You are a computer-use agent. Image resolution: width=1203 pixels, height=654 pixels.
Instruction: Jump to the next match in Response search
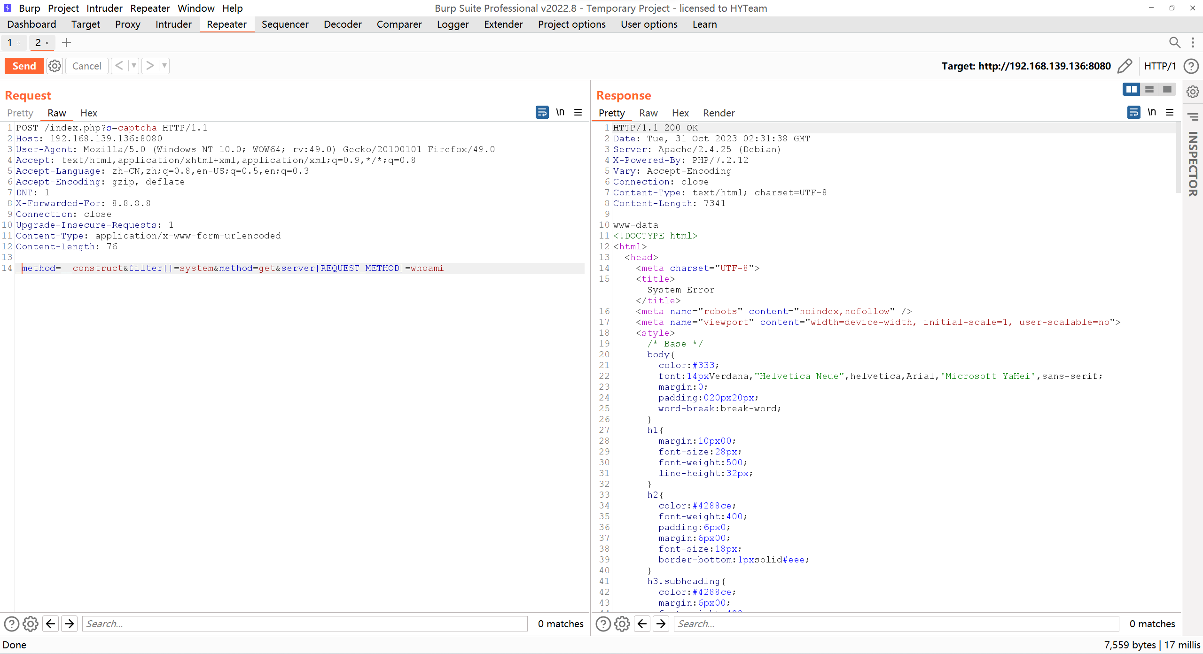pyautogui.click(x=661, y=624)
